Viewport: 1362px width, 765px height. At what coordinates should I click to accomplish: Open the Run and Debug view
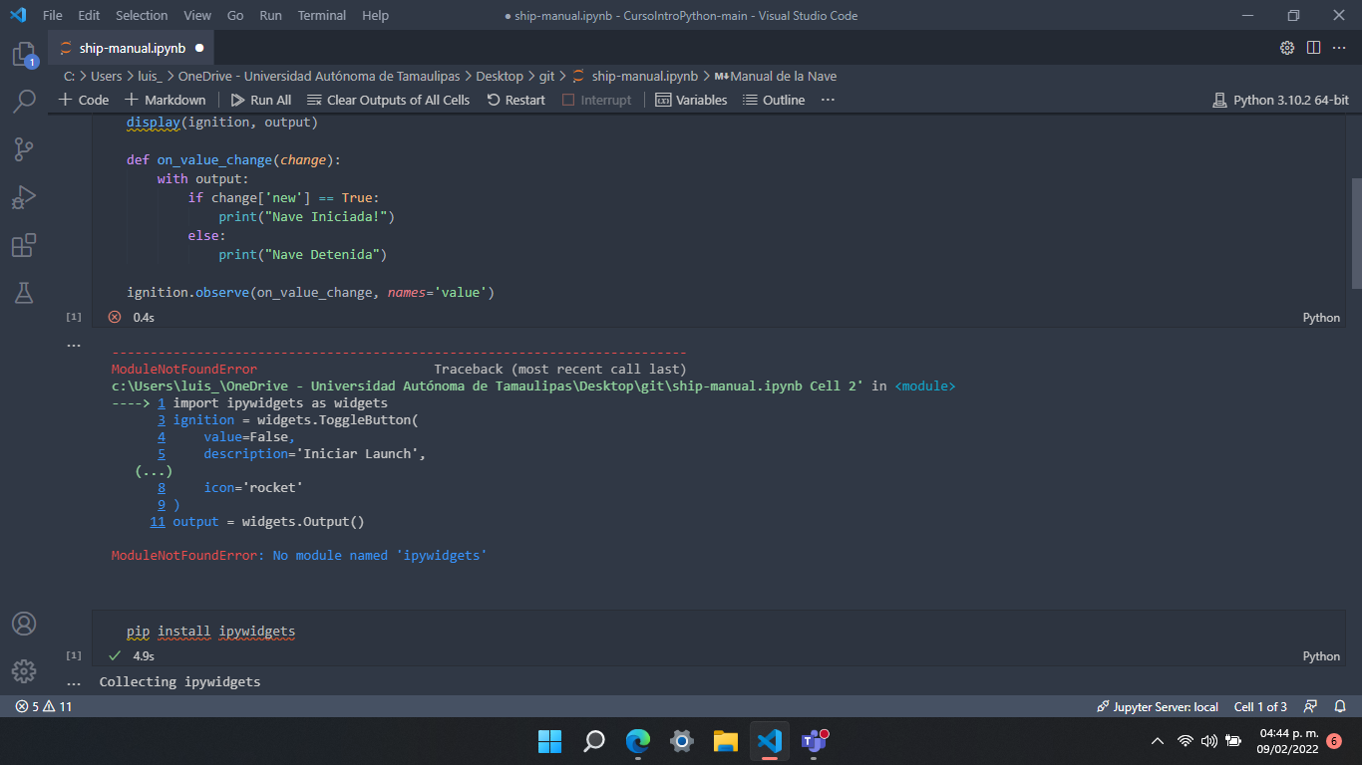point(24,196)
